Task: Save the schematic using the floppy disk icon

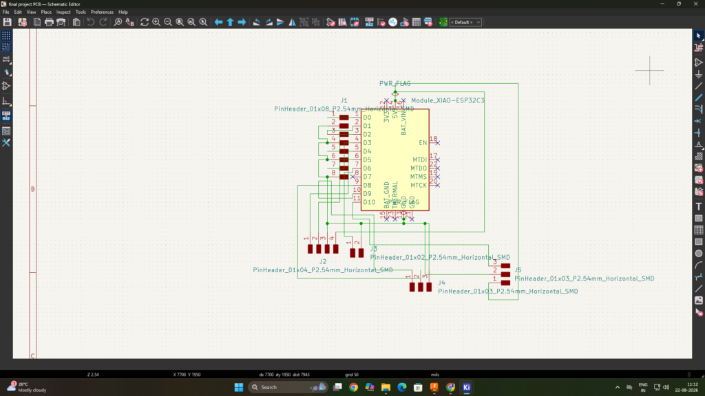Action: pyautogui.click(x=7, y=22)
